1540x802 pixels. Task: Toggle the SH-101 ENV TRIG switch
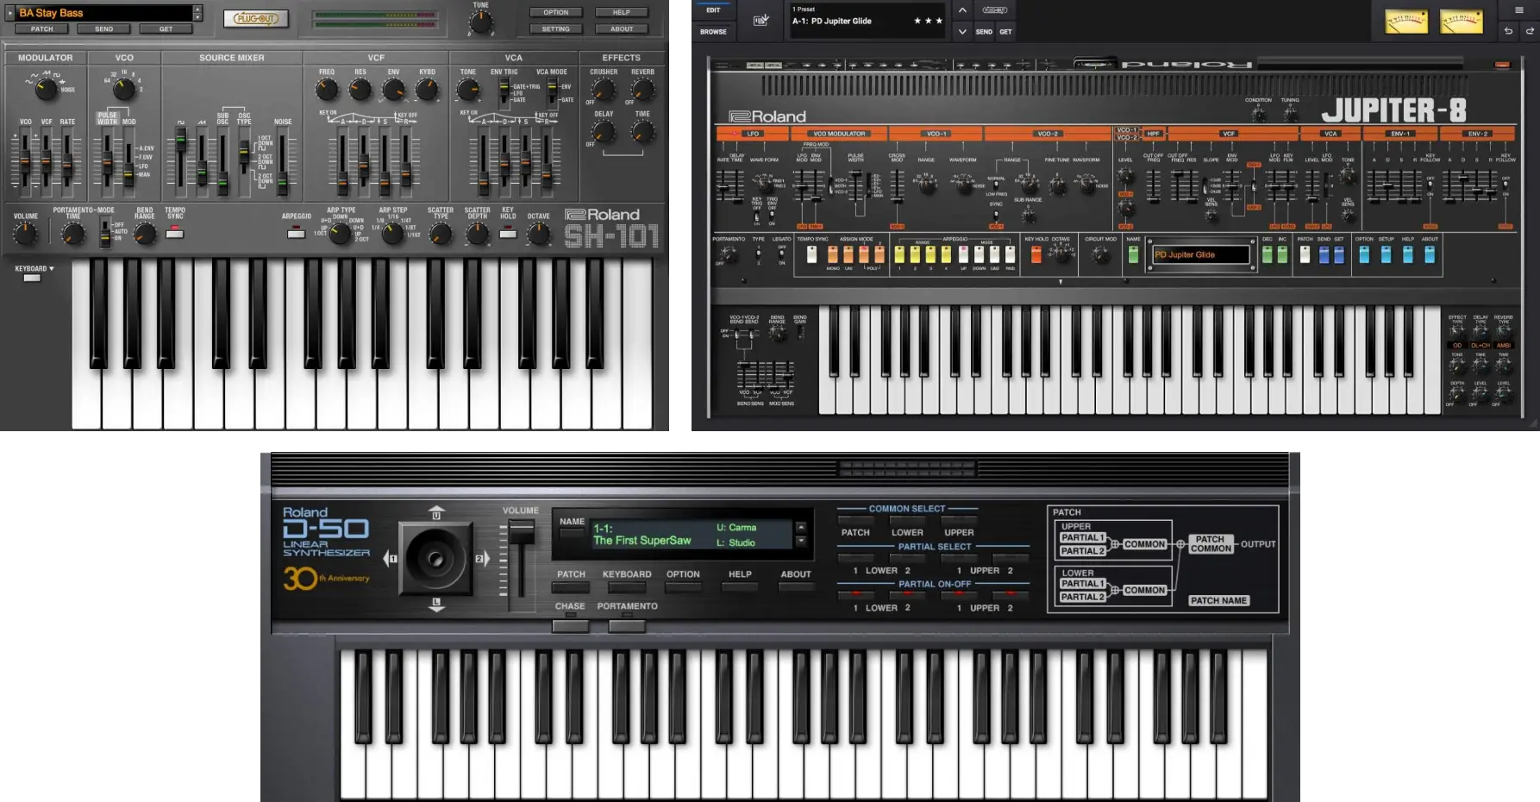504,91
